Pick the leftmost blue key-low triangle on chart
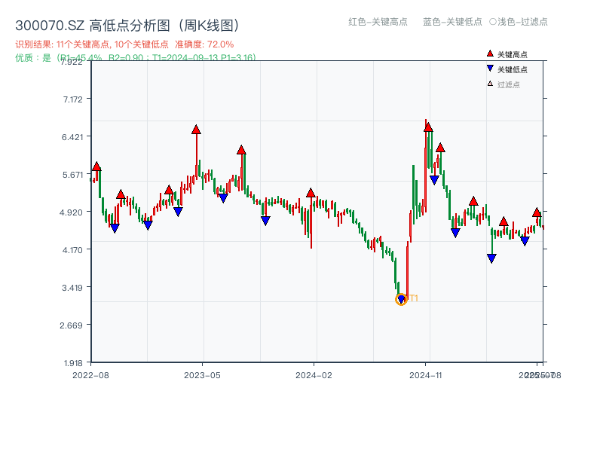Viewport: 603px width, 452px height. click(115, 228)
